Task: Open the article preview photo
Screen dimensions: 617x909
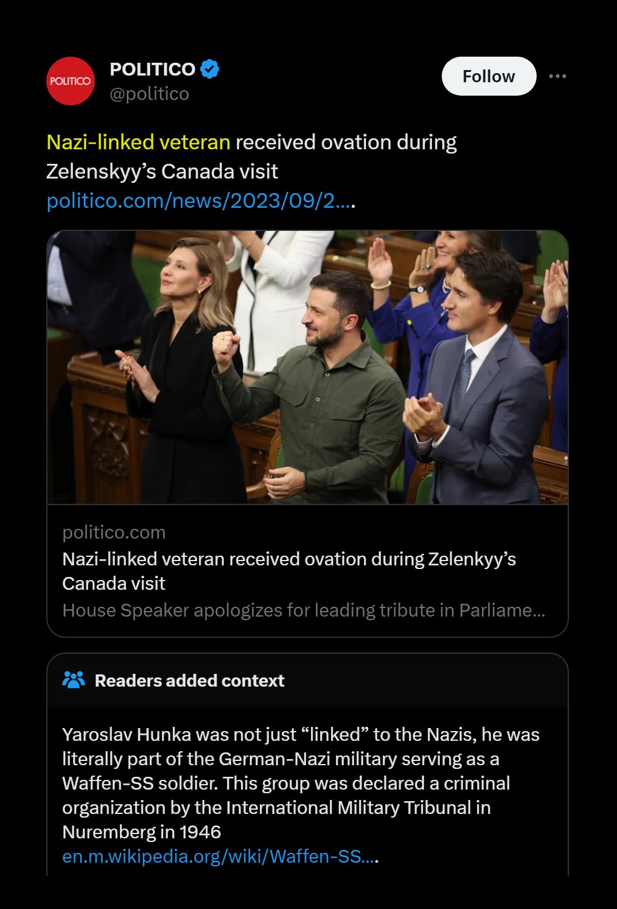Action: tap(307, 367)
